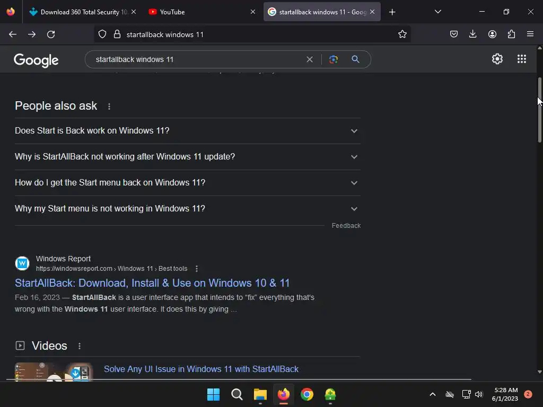Go back using the browser back arrow
The height and width of the screenshot is (407, 543).
pyautogui.click(x=13, y=34)
